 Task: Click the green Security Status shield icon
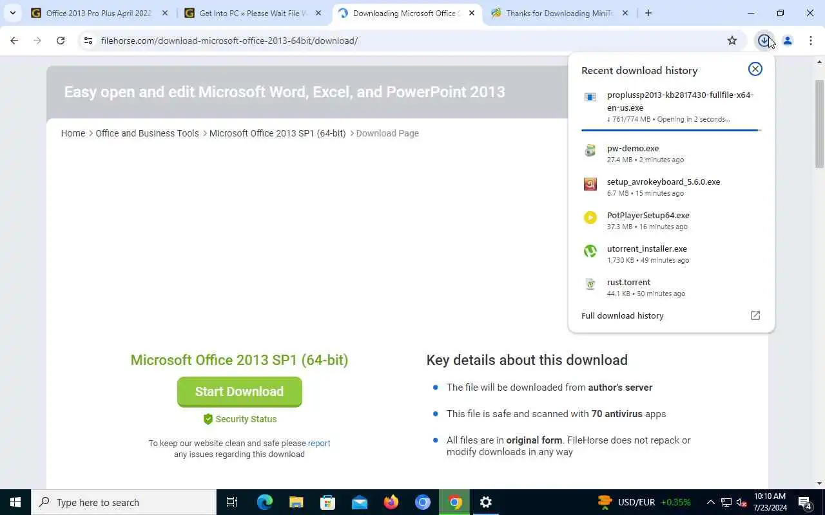[x=208, y=419]
